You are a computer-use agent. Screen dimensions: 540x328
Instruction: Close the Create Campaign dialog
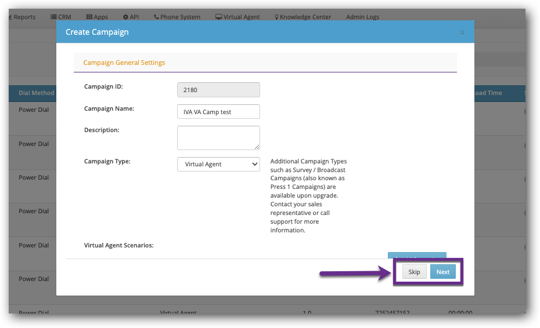462,32
